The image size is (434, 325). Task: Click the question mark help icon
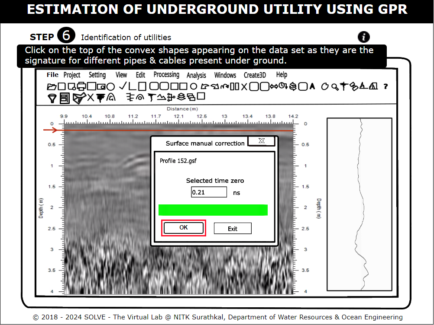[x=385, y=86]
